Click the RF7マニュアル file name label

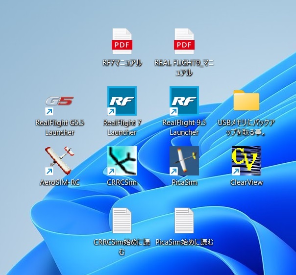122,63
